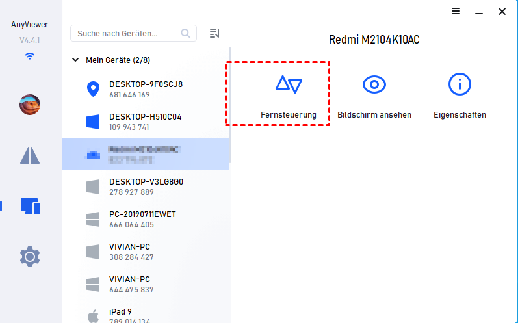Click the Android icon of the selected blurred device

93,155
